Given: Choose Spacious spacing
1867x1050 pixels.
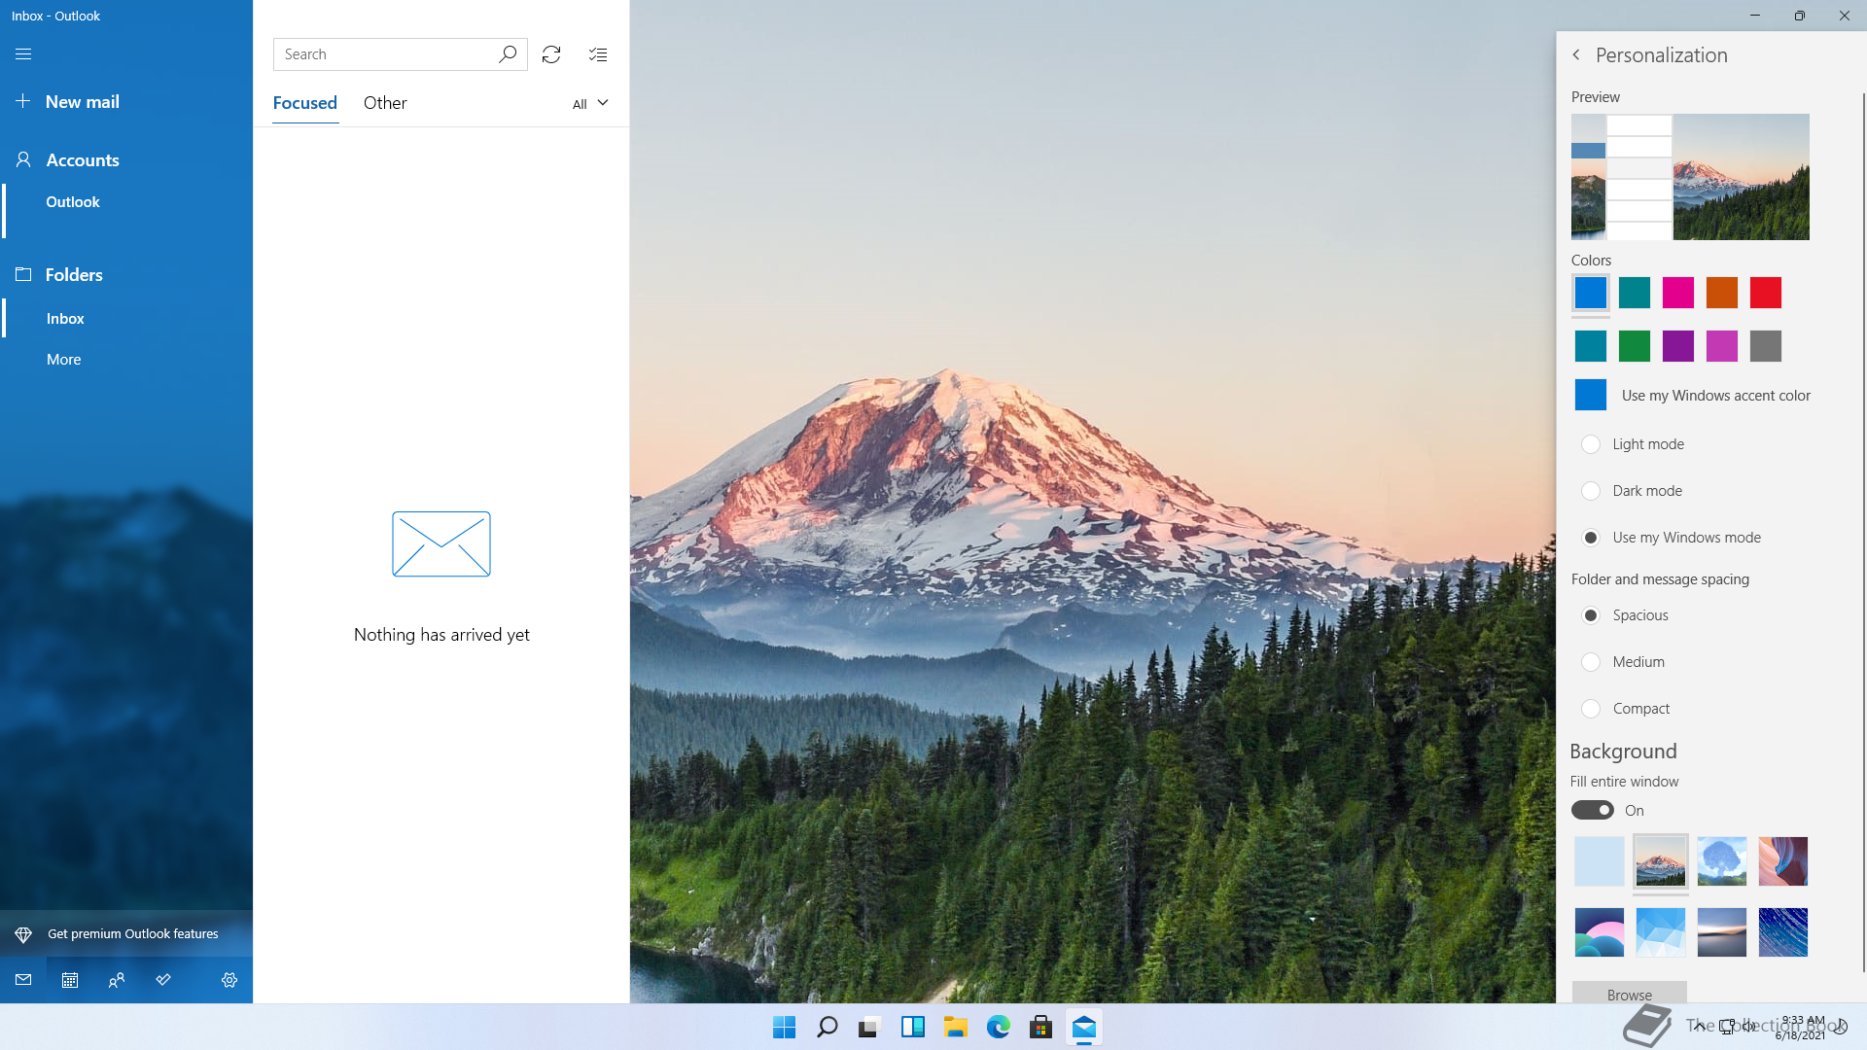Looking at the screenshot, I should [1591, 615].
